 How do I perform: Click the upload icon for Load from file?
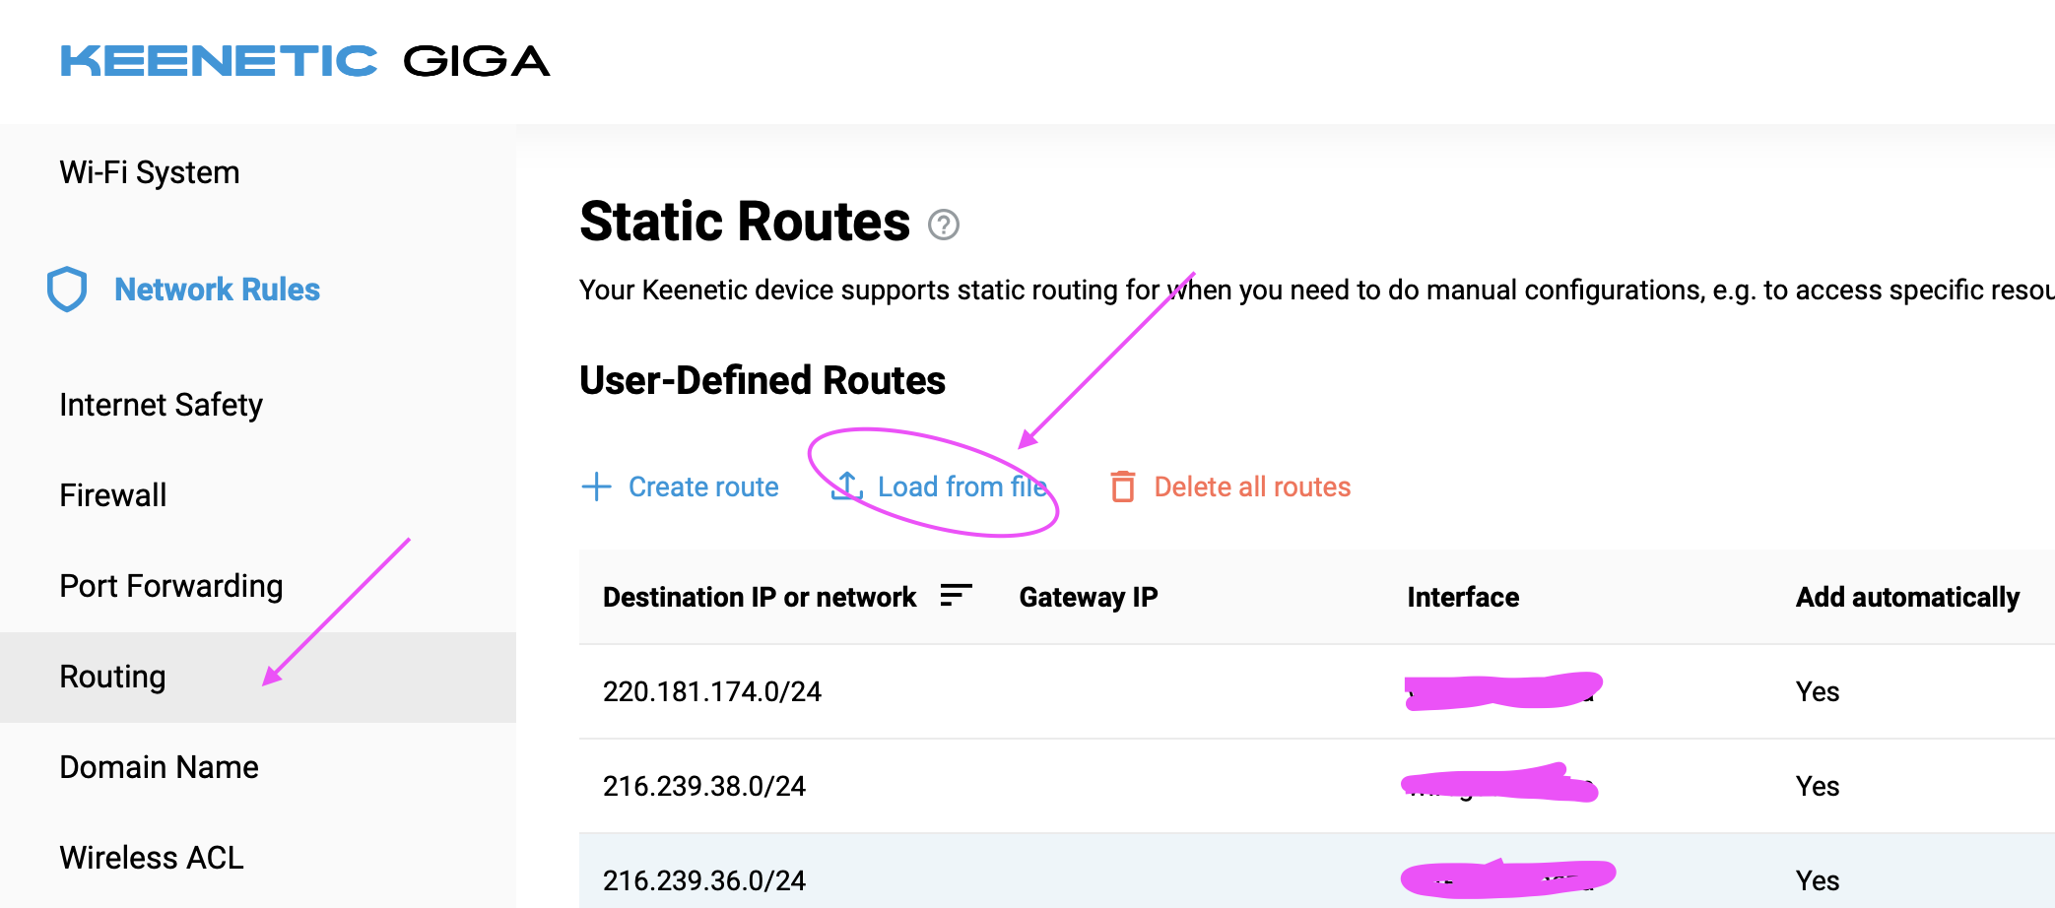click(846, 486)
